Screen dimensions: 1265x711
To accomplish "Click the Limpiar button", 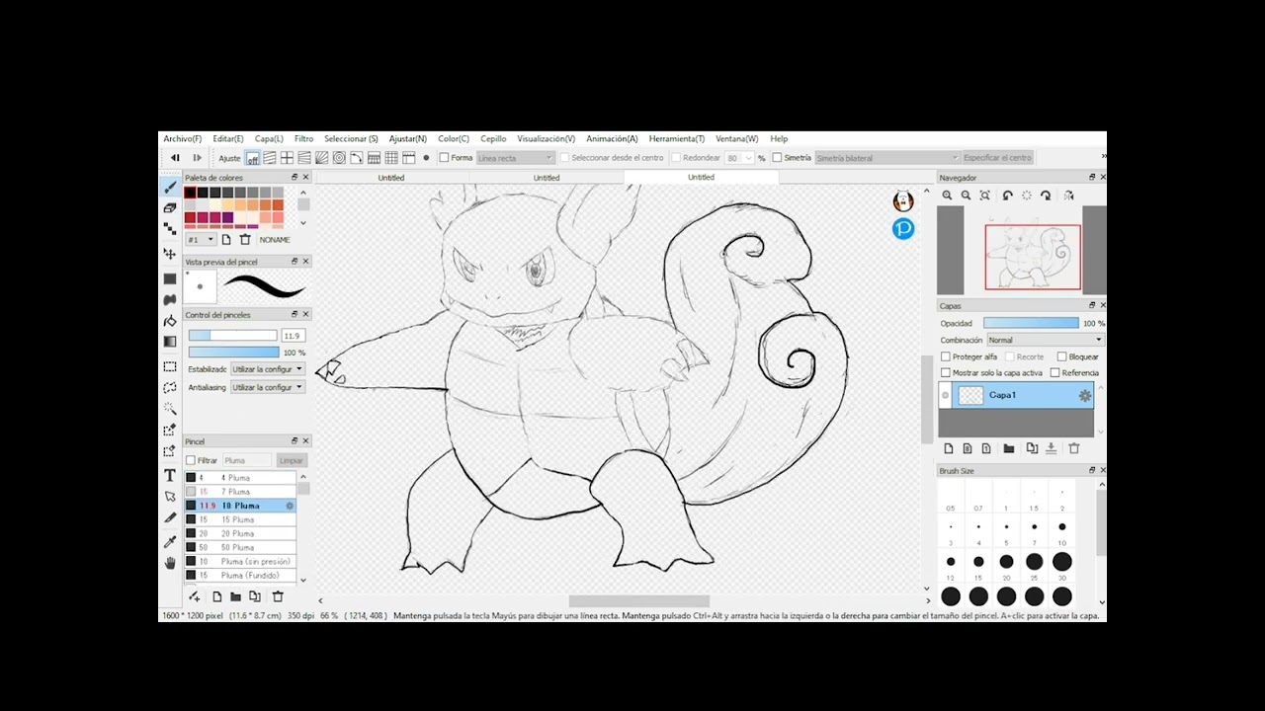I will tap(292, 460).
